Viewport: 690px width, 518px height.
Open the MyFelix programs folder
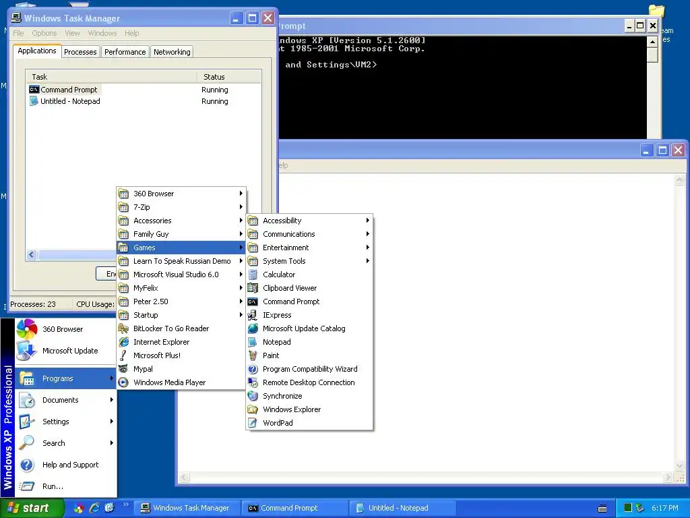(x=181, y=288)
